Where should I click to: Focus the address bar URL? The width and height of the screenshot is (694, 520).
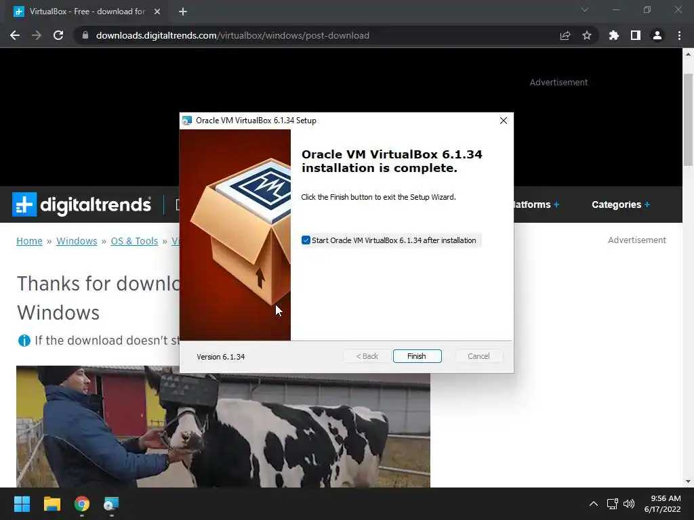coord(232,35)
